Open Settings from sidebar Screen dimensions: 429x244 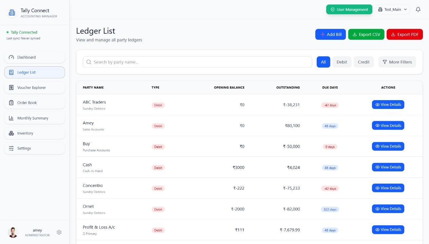point(35,148)
